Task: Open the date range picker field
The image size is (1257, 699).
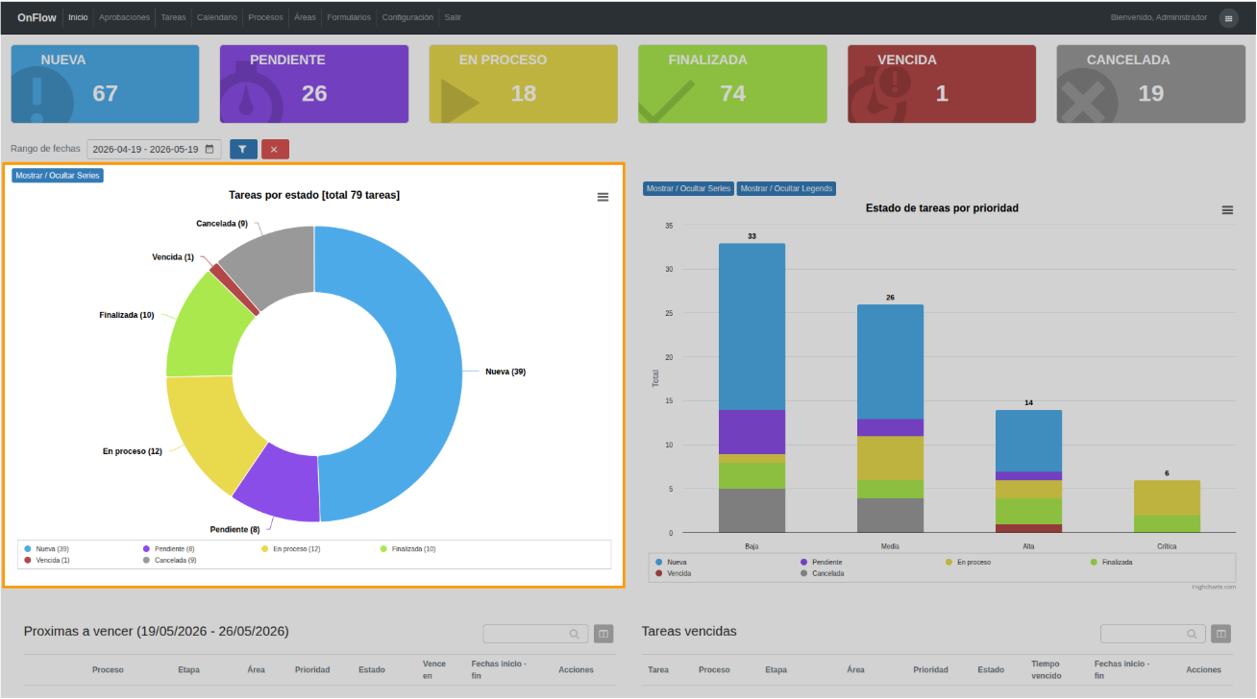Action: point(154,150)
